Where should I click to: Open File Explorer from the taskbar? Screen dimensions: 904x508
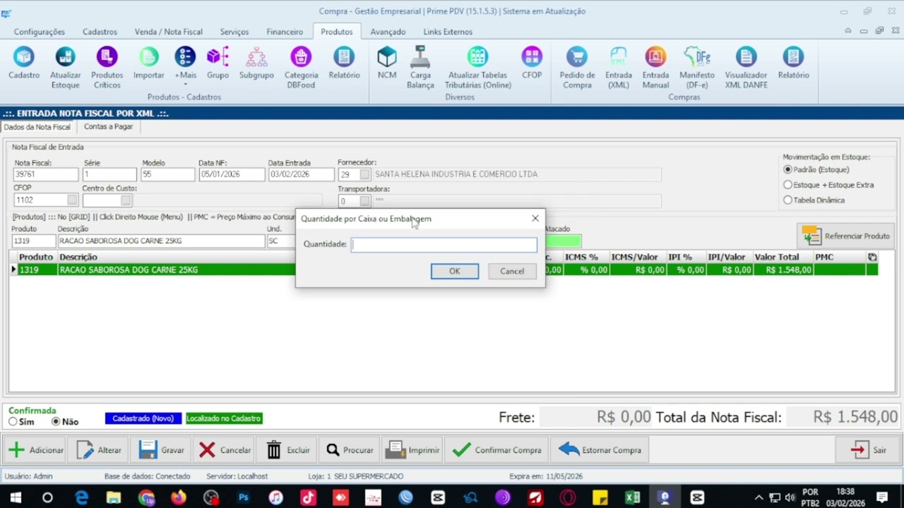(114, 497)
